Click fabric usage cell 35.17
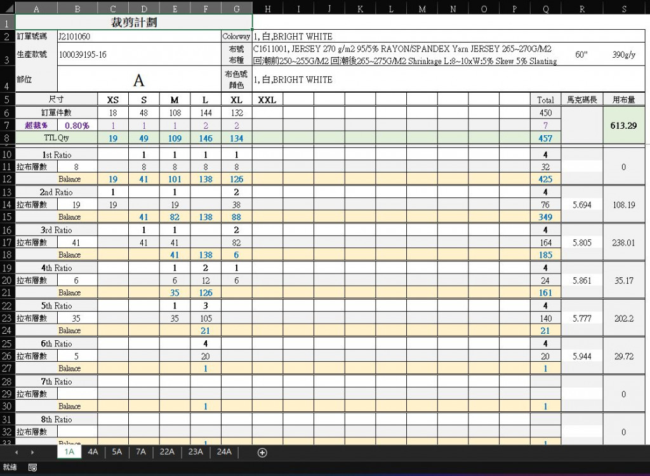 [624, 281]
